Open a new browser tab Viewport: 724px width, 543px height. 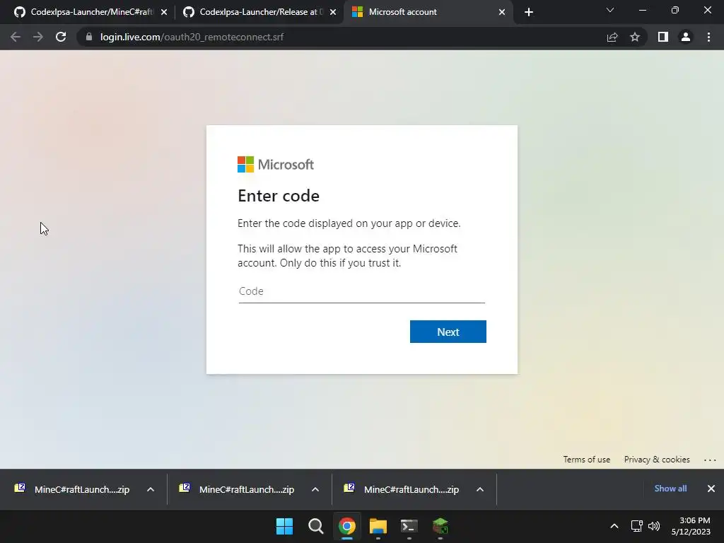pos(529,12)
